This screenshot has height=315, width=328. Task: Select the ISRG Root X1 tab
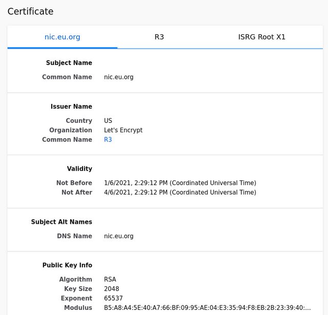(x=262, y=37)
